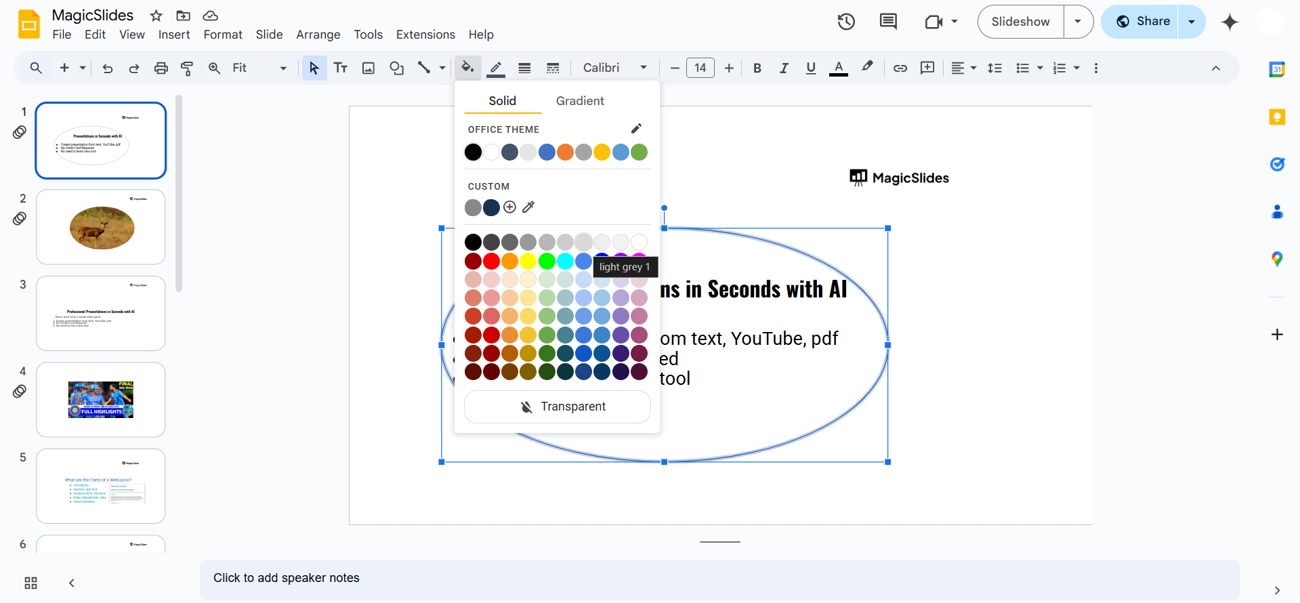
Task: Toggle bold formatting
Action: point(757,68)
